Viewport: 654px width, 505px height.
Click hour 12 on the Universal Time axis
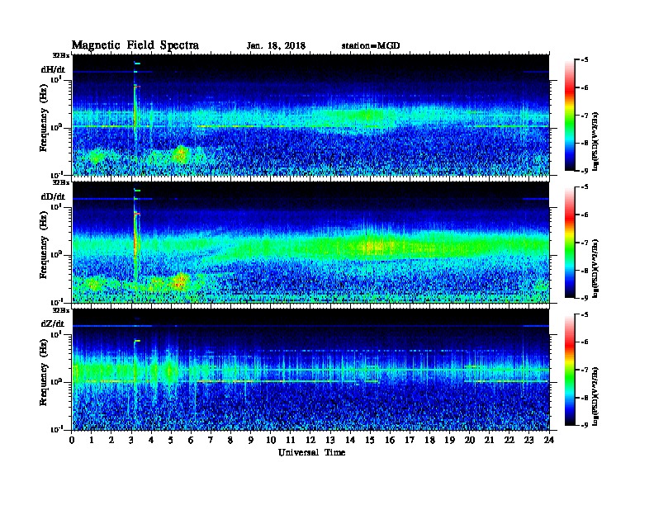310,440
